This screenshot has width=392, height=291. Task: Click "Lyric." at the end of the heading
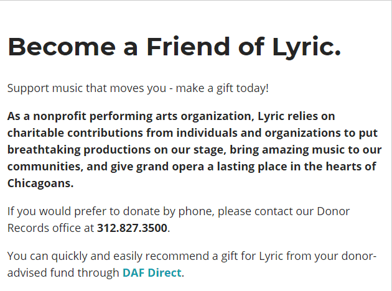tap(306, 48)
